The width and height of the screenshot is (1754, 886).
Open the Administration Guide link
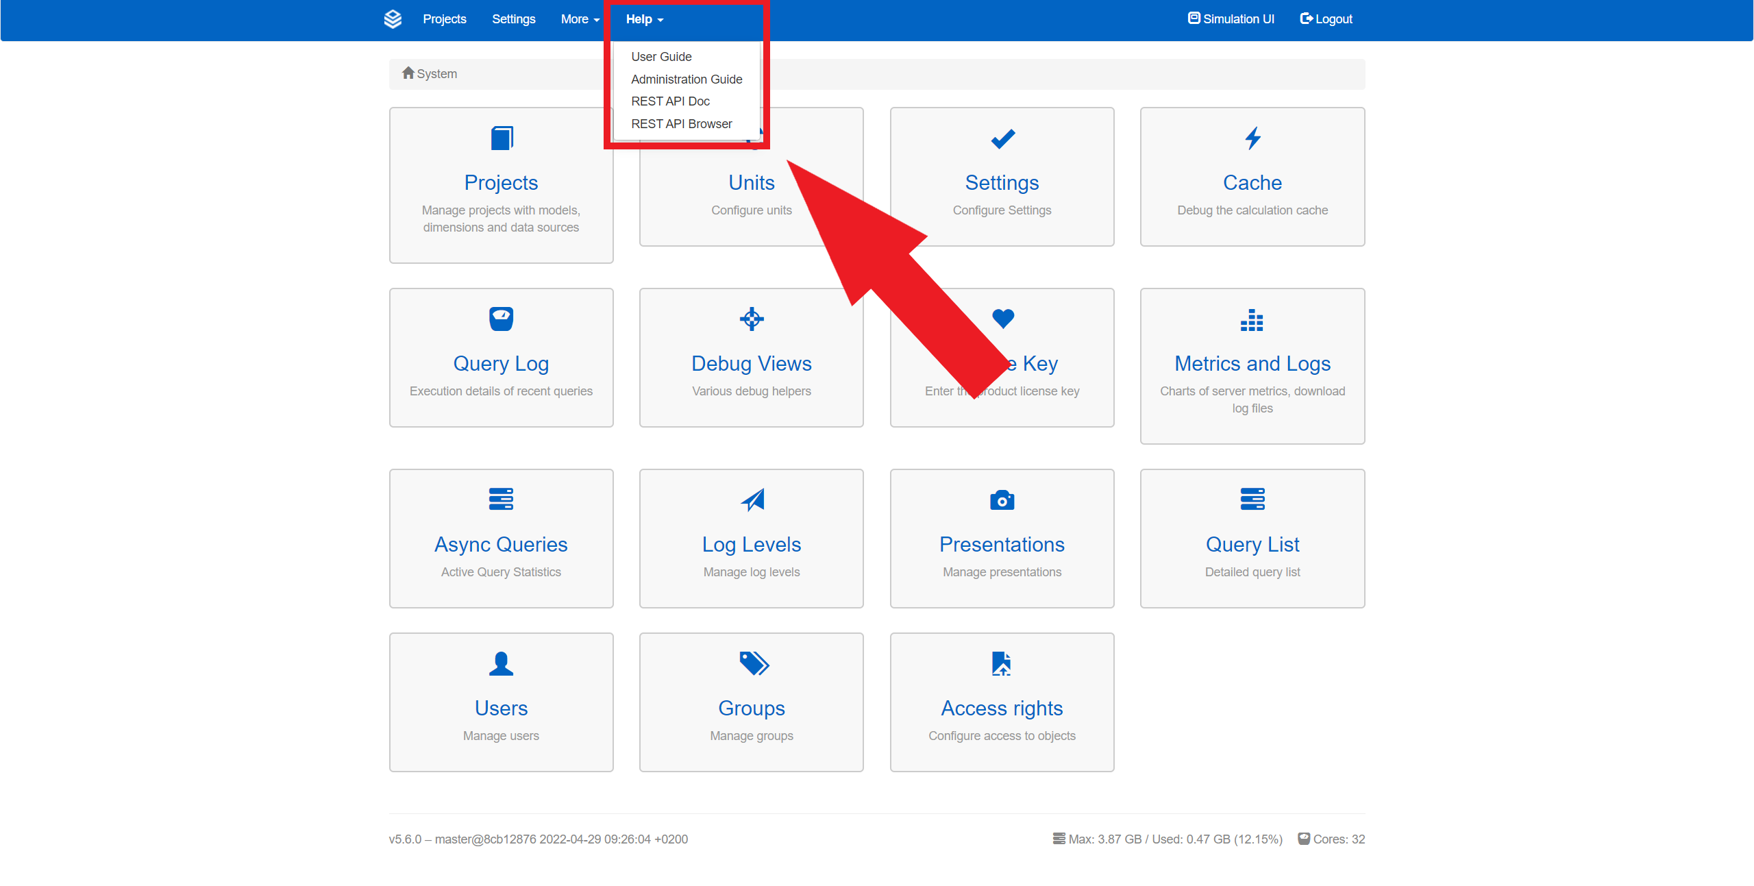[x=686, y=79]
